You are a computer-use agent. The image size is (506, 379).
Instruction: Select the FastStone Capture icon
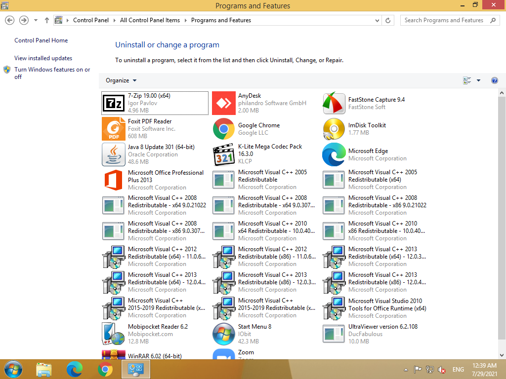pyautogui.click(x=334, y=103)
